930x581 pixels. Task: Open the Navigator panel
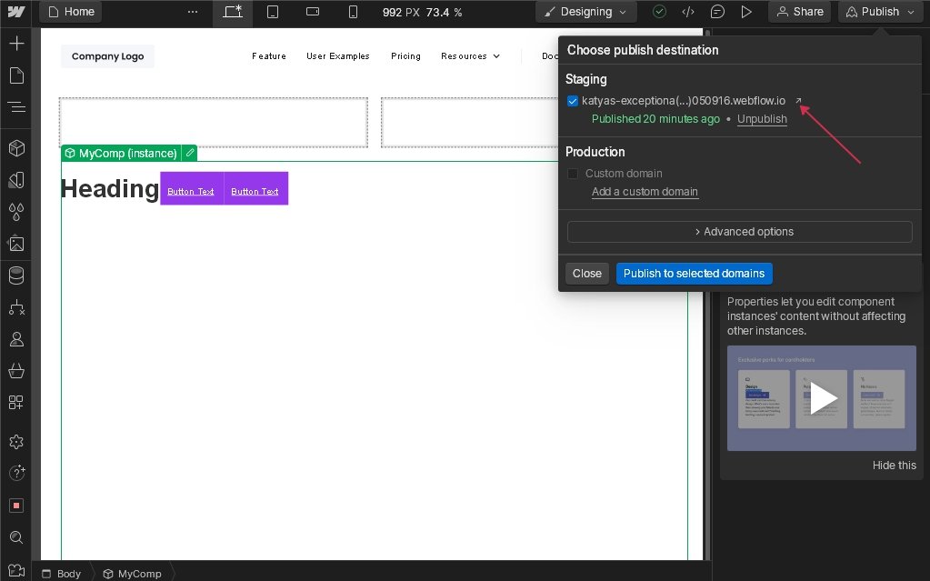(16, 107)
